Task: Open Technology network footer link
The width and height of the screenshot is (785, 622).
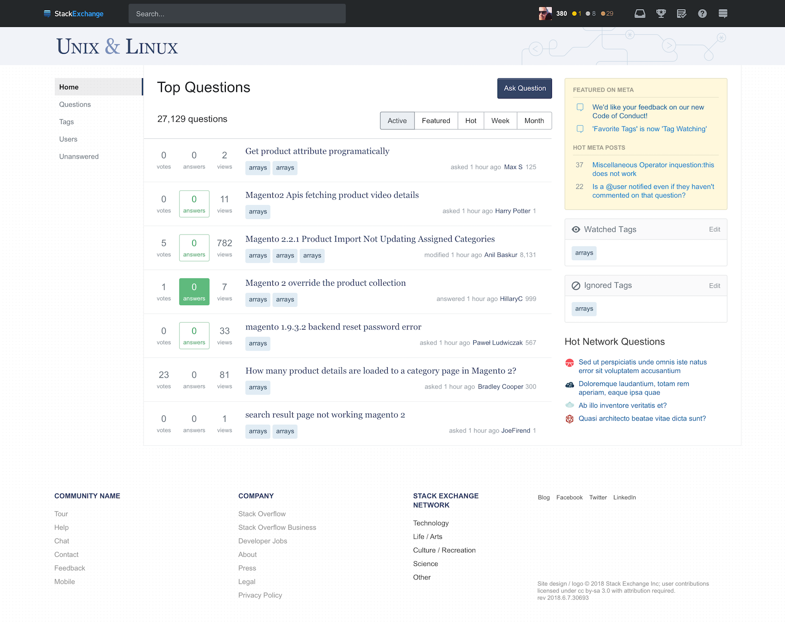Action: click(x=431, y=523)
